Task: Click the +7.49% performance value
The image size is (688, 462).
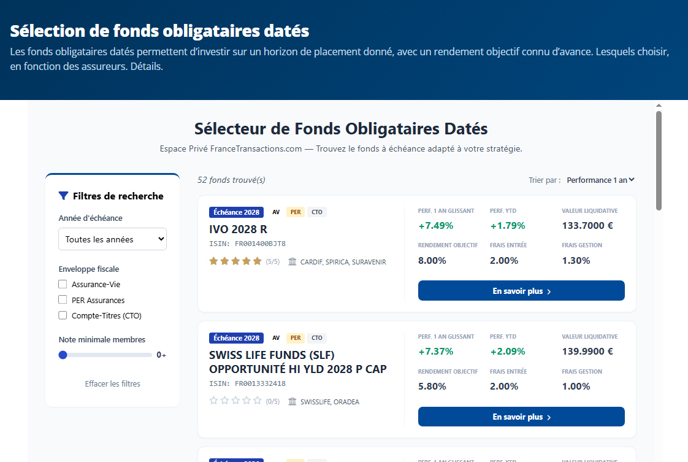Action: [436, 226]
